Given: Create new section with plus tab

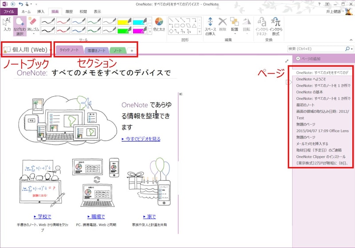Looking at the screenshot, I should [x=132, y=51].
